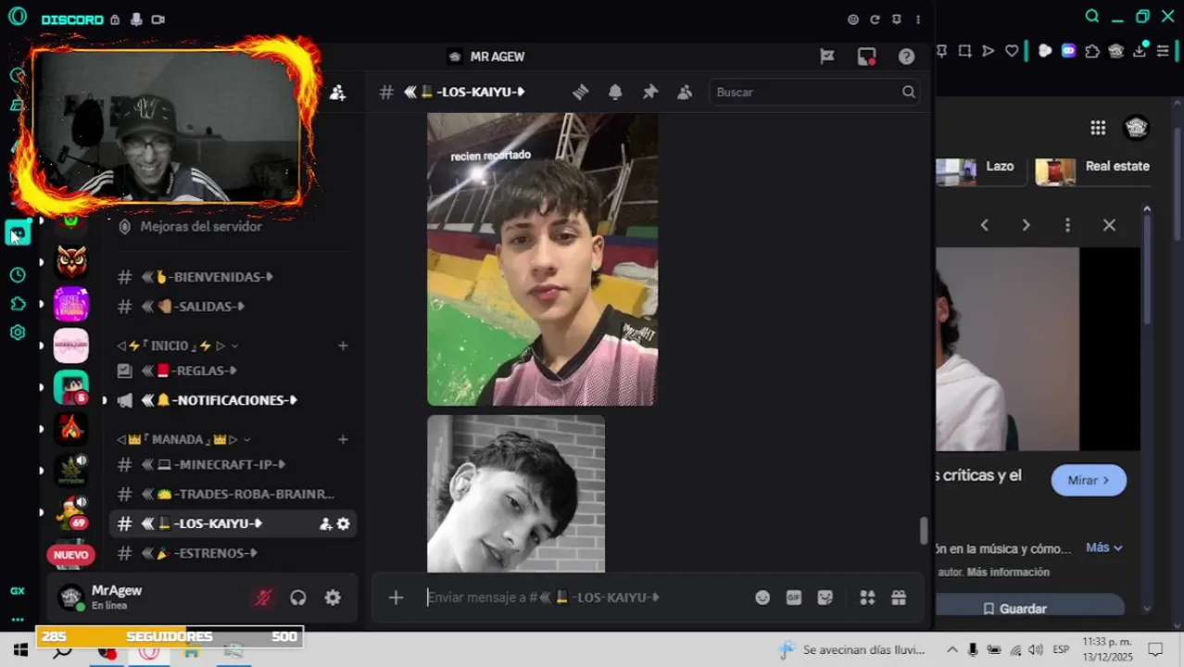Toggle microphone mute in user panel
The width and height of the screenshot is (1184, 667).
tap(263, 598)
